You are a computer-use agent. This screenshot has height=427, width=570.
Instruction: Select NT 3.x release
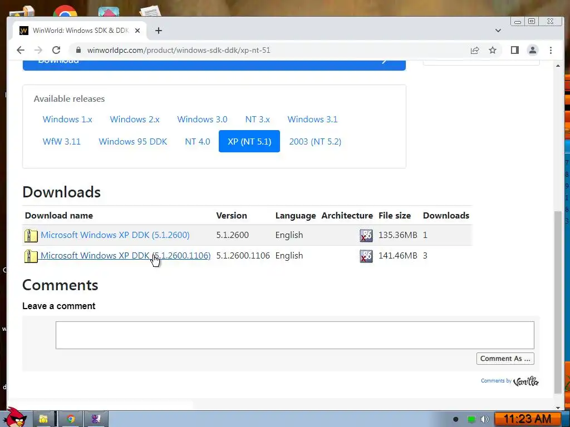(x=257, y=120)
